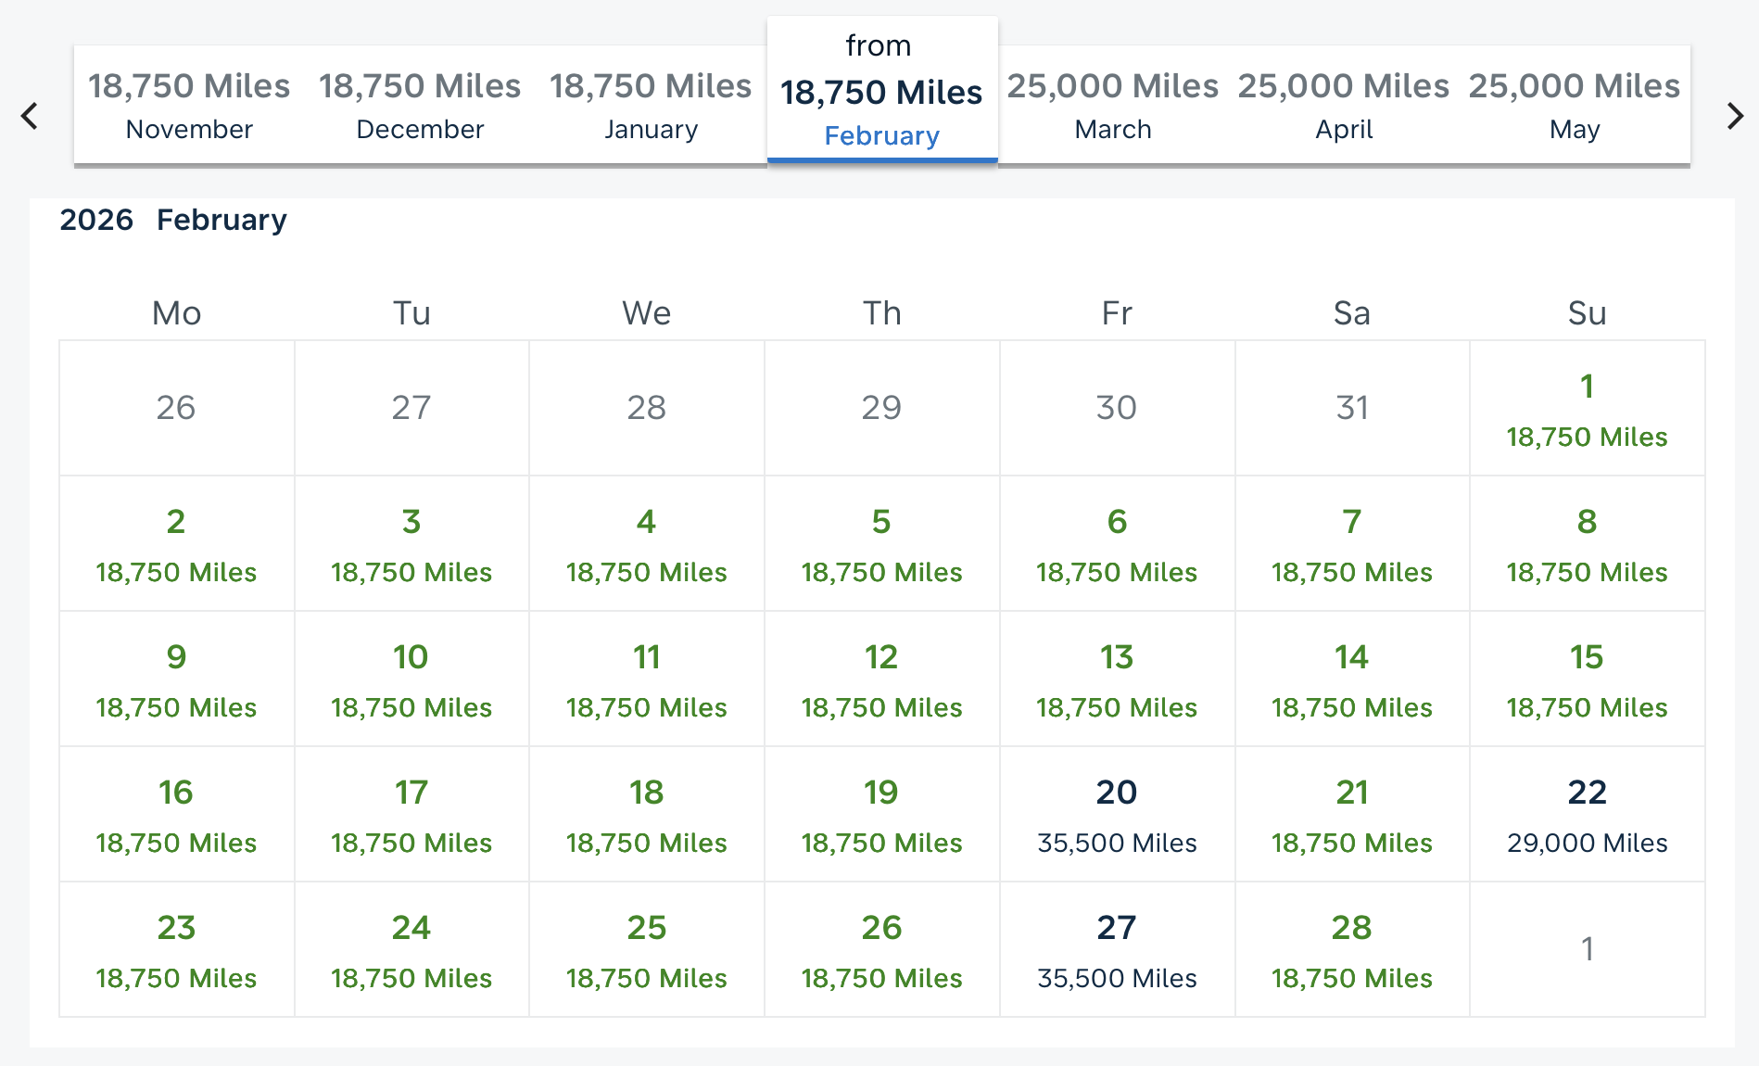Open the December month tab
The height and width of the screenshot is (1066, 1759).
420,106
